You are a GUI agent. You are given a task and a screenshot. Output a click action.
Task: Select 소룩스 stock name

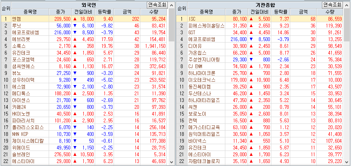19,46
